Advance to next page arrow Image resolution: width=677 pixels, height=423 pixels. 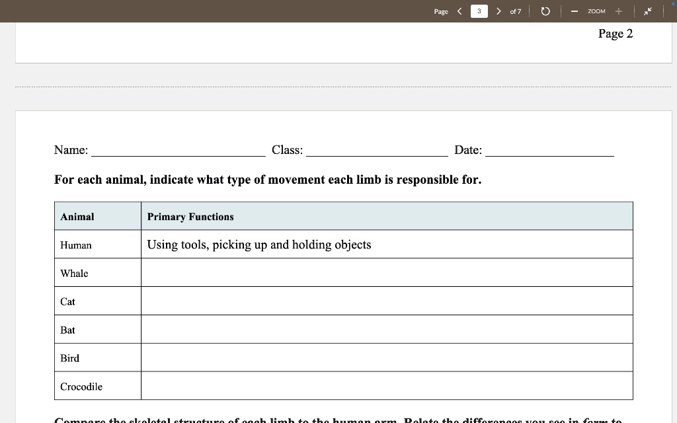pos(498,11)
